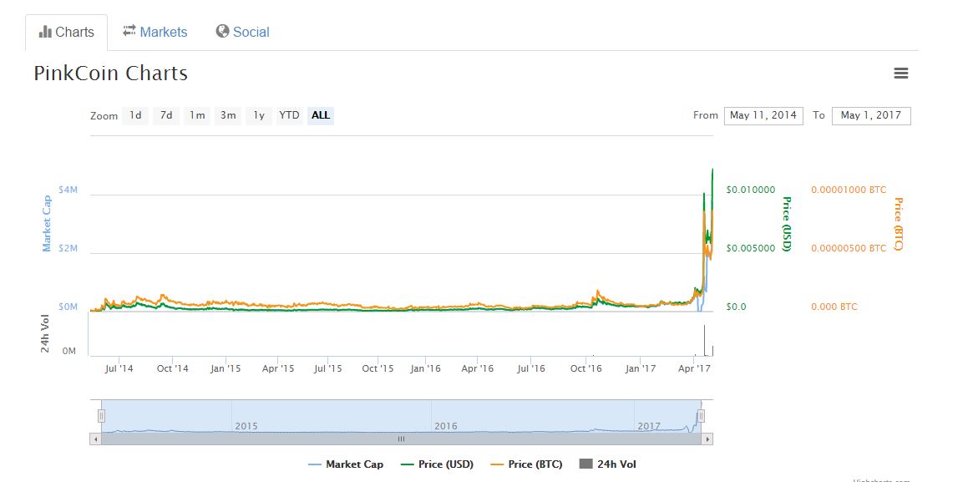Click the bar chart icon in Charts tab
Viewport: 968px width, 482px height.
click(45, 32)
